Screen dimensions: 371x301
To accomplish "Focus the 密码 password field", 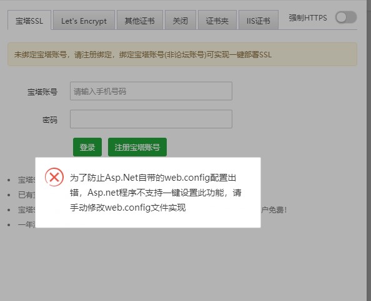I will tap(151, 119).
